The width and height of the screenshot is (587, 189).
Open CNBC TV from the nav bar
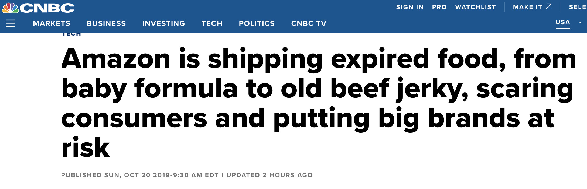click(309, 23)
